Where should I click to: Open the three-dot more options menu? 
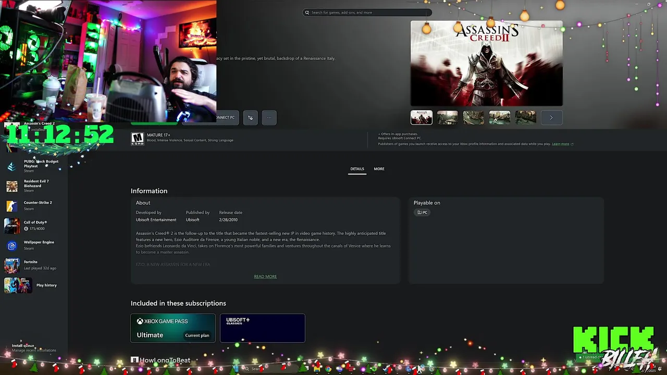pos(269,118)
